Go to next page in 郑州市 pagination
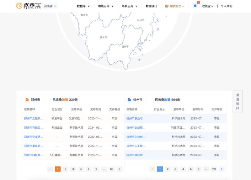The width and height of the screenshot is (251, 180). coord(119,169)
